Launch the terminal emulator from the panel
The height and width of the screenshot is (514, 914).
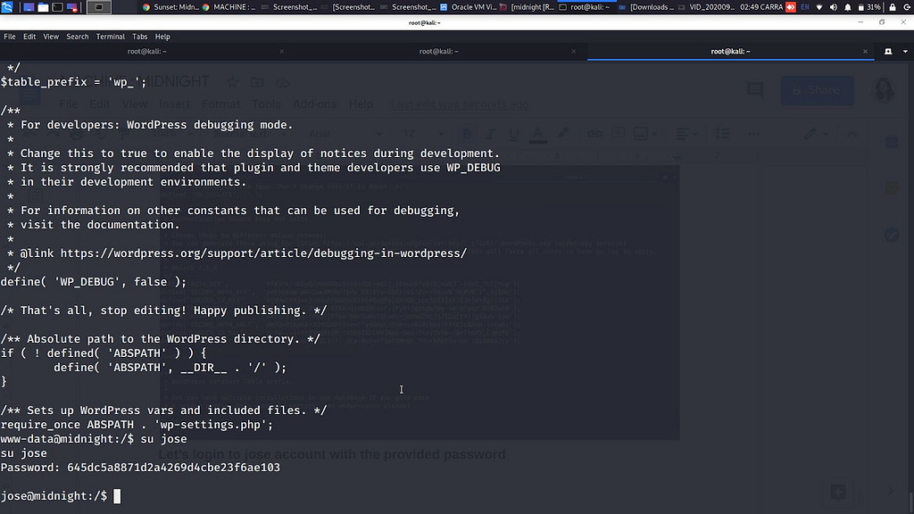58,7
